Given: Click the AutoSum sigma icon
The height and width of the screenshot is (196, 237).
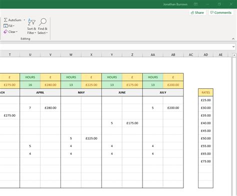Looking at the screenshot, I should point(5,20).
